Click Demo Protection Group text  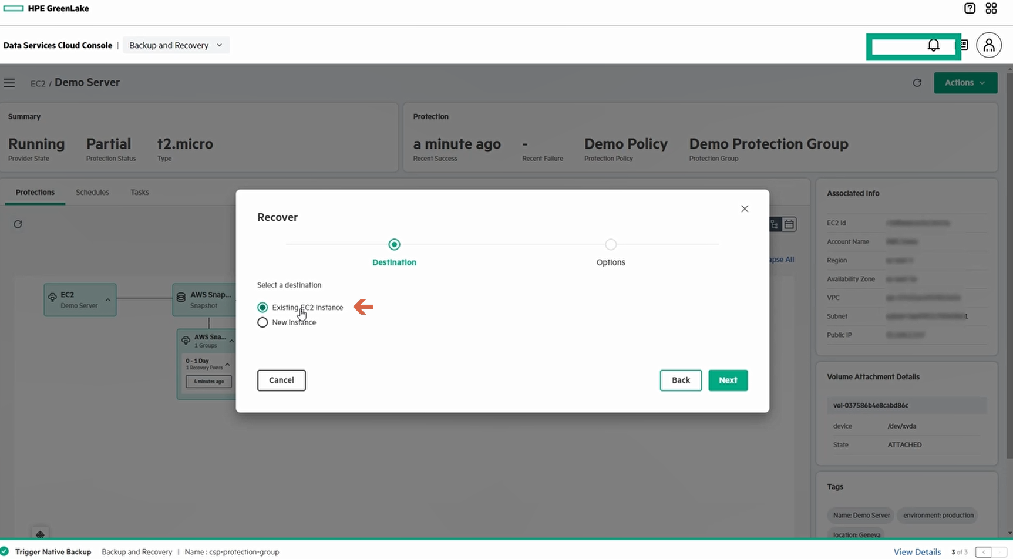tap(768, 144)
